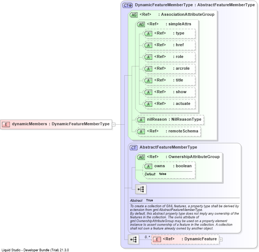Select the dynamicMembers element name text
Screen dimensions: 259x252
click(x=30, y=124)
